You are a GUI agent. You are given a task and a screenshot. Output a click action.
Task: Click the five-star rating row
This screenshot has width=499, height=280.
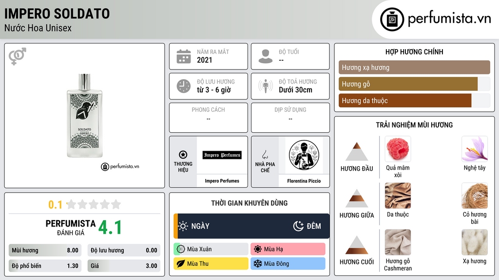[94, 204]
